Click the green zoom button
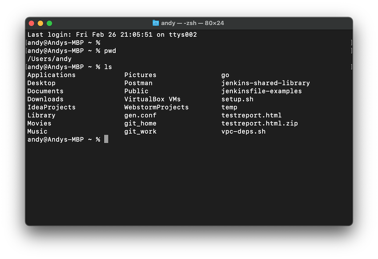This screenshot has width=378, height=259. point(49,23)
